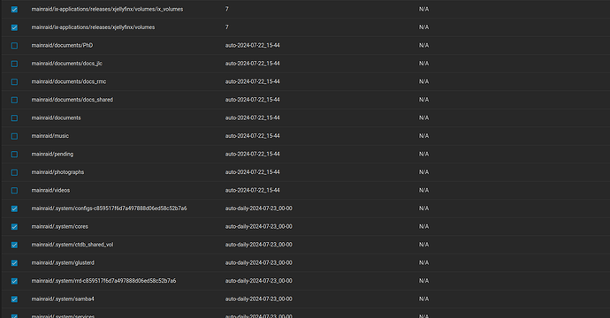Click the N/A value in the samba4 row
610x318 pixels.
(x=423, y=299)
